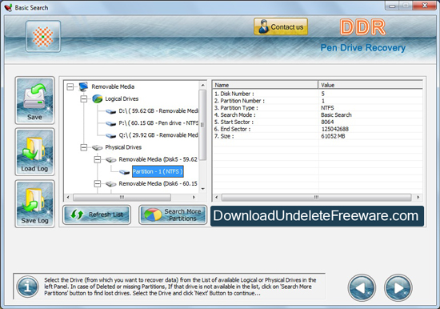Minimize the Basic Search window
Viewport: 440px width, 309px height.
coord(392,6)
